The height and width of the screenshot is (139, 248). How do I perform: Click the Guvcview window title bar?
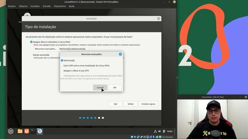213,97
